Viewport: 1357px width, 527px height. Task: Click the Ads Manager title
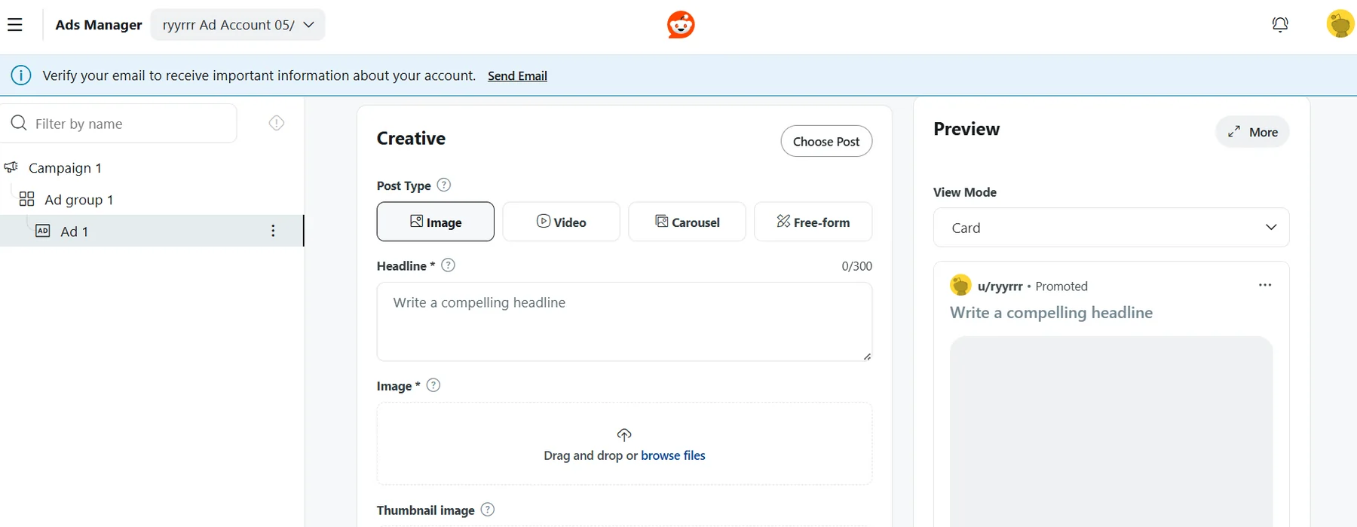point(99,25)
